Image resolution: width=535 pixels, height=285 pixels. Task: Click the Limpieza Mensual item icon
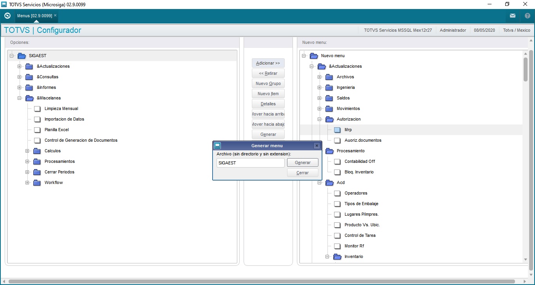click(37, 108)
